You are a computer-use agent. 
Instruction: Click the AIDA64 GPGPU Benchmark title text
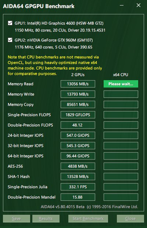[39, 6]
